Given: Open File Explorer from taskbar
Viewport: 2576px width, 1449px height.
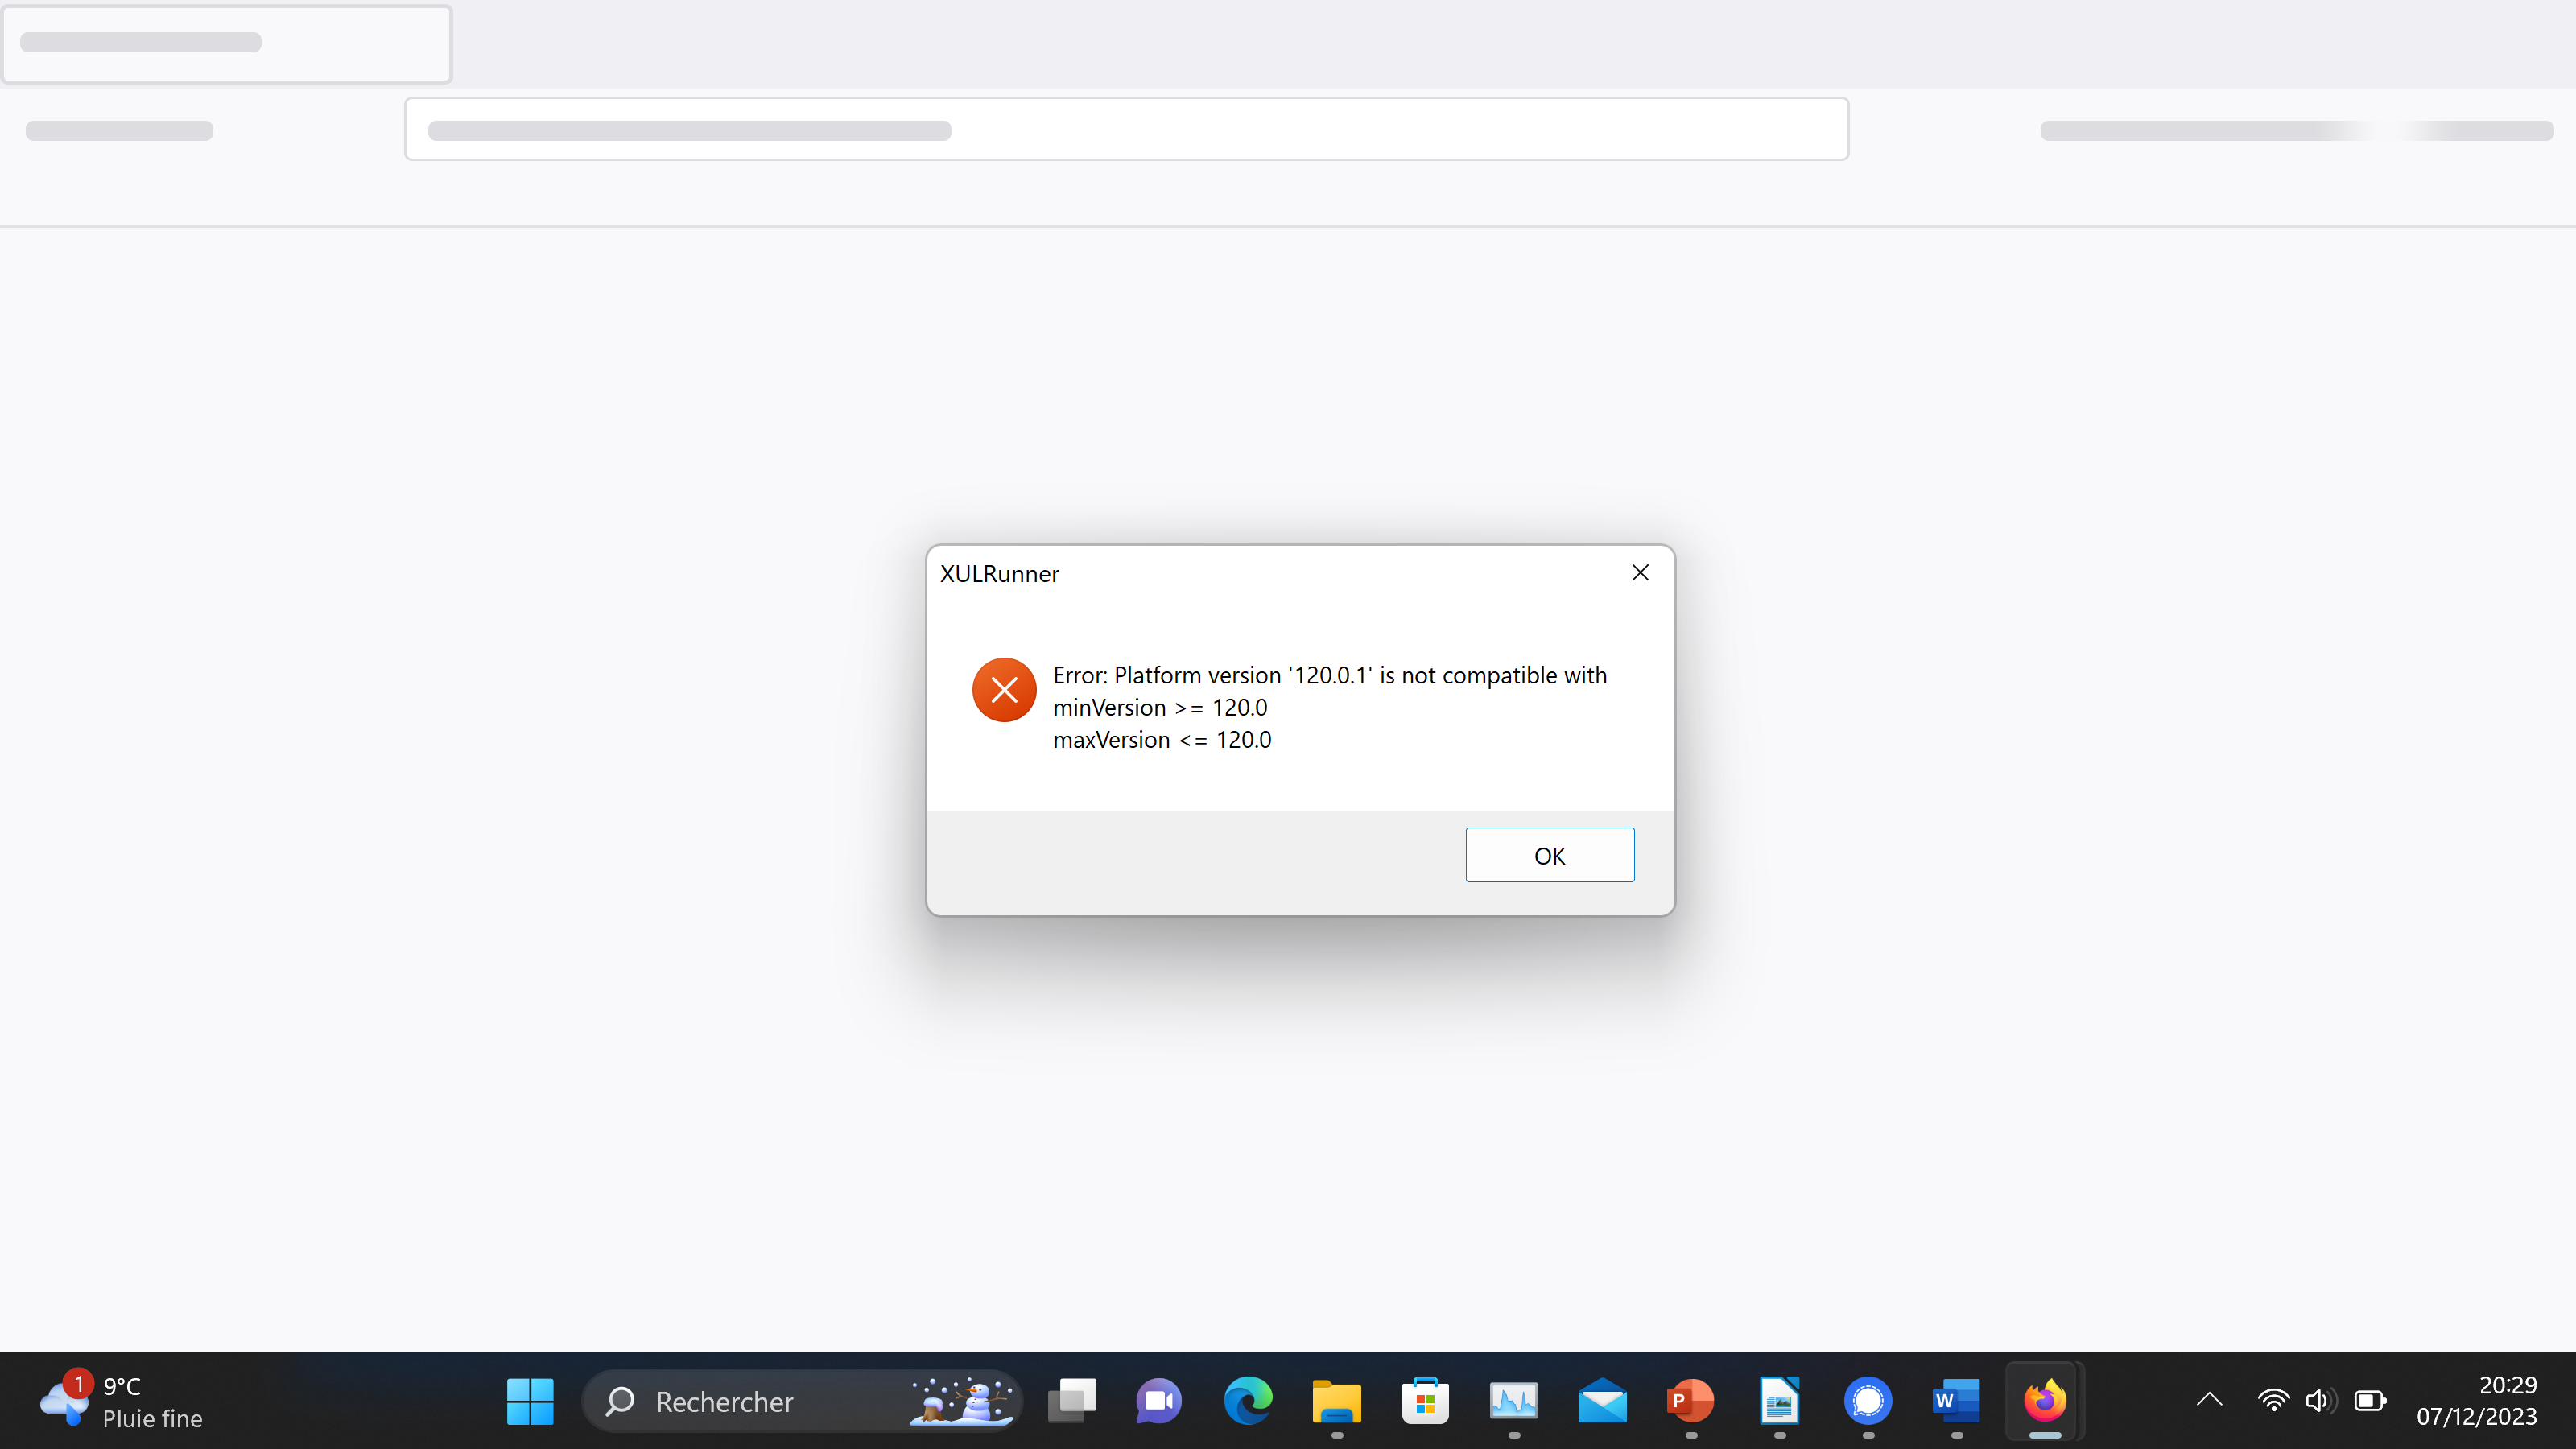Looking at the screenshot, I should 1337,1401.
